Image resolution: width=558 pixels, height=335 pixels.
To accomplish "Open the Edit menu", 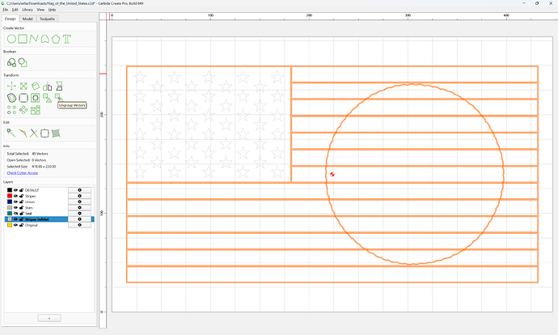I will click(15, 10).
